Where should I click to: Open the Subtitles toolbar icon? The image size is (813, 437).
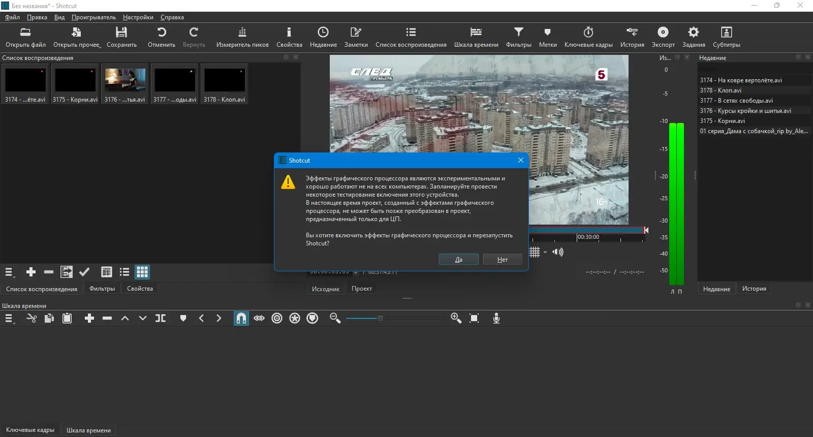tap(726, 33)
